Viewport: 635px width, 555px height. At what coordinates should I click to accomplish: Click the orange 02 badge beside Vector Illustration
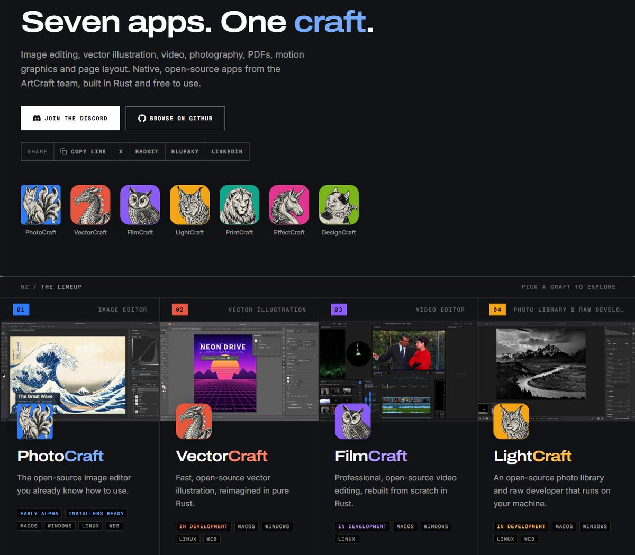tap(180, 310)
